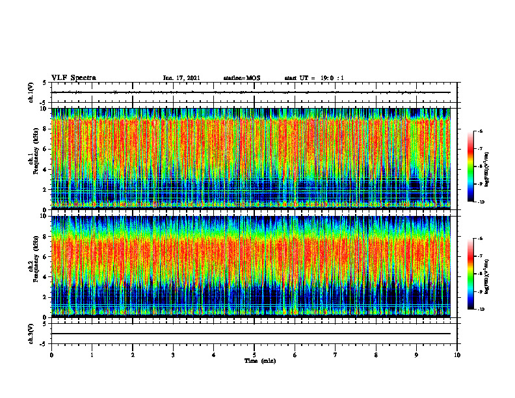Click inside the ch.2 spectrogram plot
This screenshot has height=398, width=515.
pyautogui.click(x=250, y=267)
